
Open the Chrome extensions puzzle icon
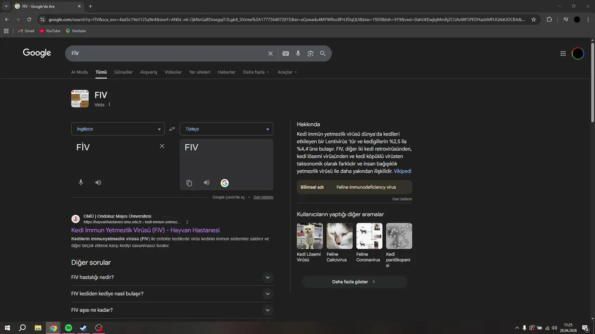point(549,19)
